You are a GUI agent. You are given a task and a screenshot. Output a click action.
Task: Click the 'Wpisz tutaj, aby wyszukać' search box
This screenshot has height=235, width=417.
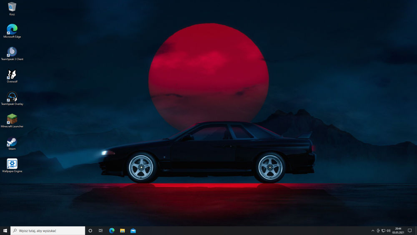48,230
